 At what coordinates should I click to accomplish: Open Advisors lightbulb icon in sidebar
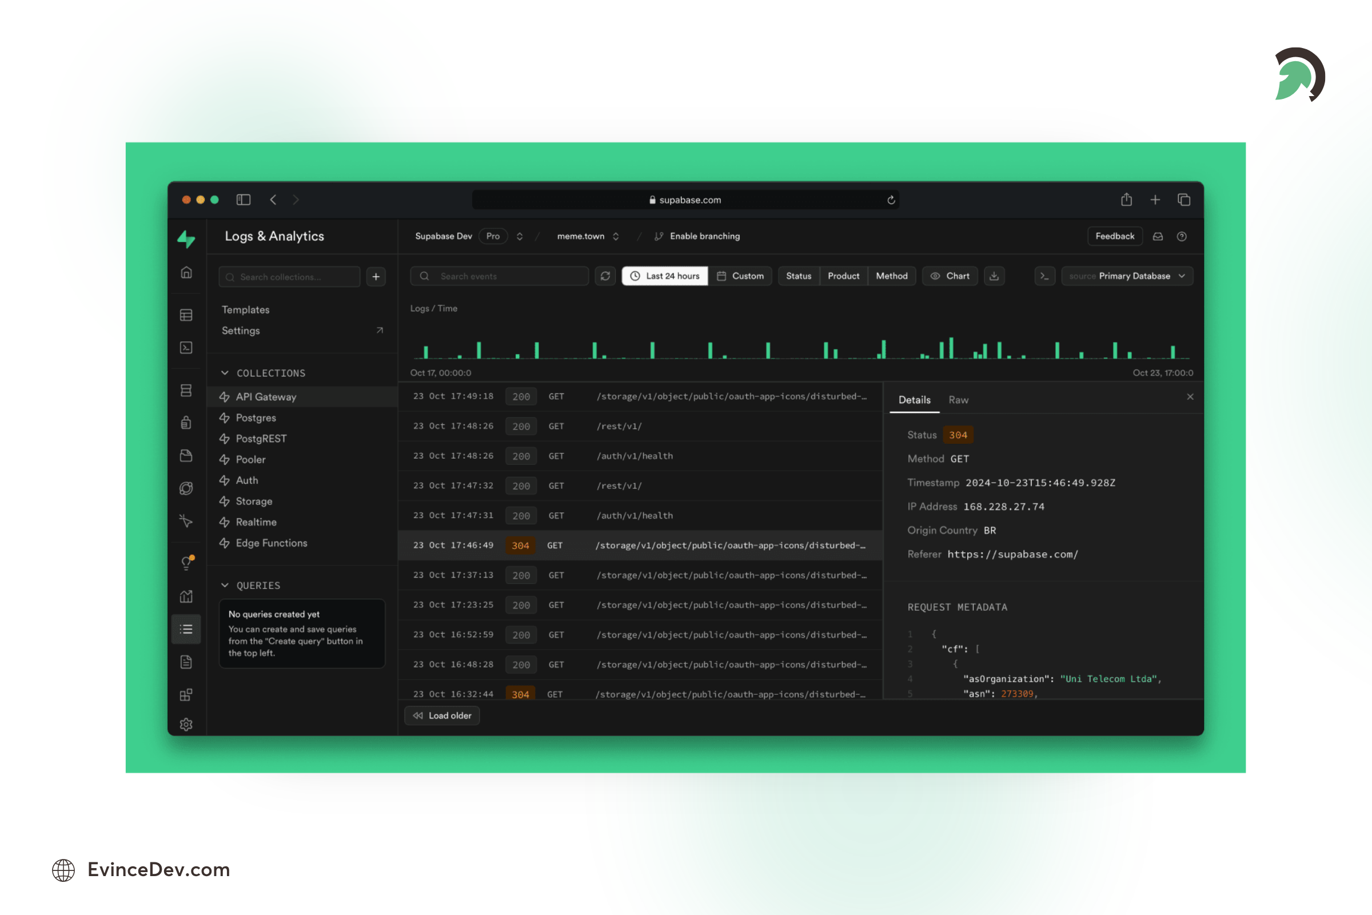(x=187, y=563)
